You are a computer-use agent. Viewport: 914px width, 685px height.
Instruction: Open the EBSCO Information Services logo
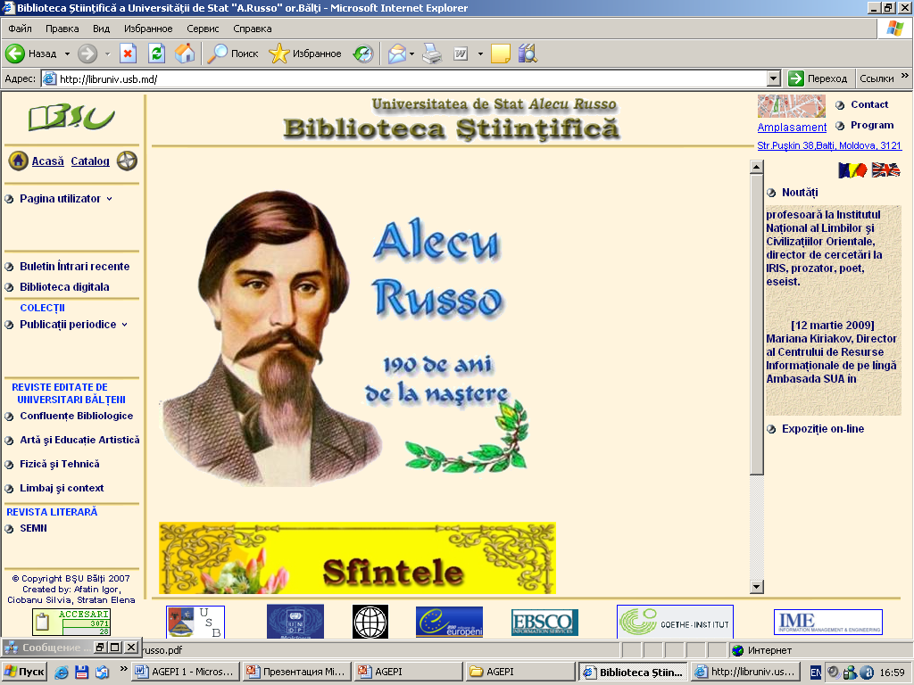pos(544,622)
